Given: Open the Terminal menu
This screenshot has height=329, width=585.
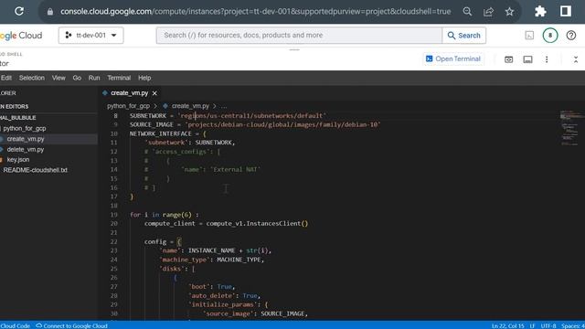Looking at the screenshot, I should [119, 78].
